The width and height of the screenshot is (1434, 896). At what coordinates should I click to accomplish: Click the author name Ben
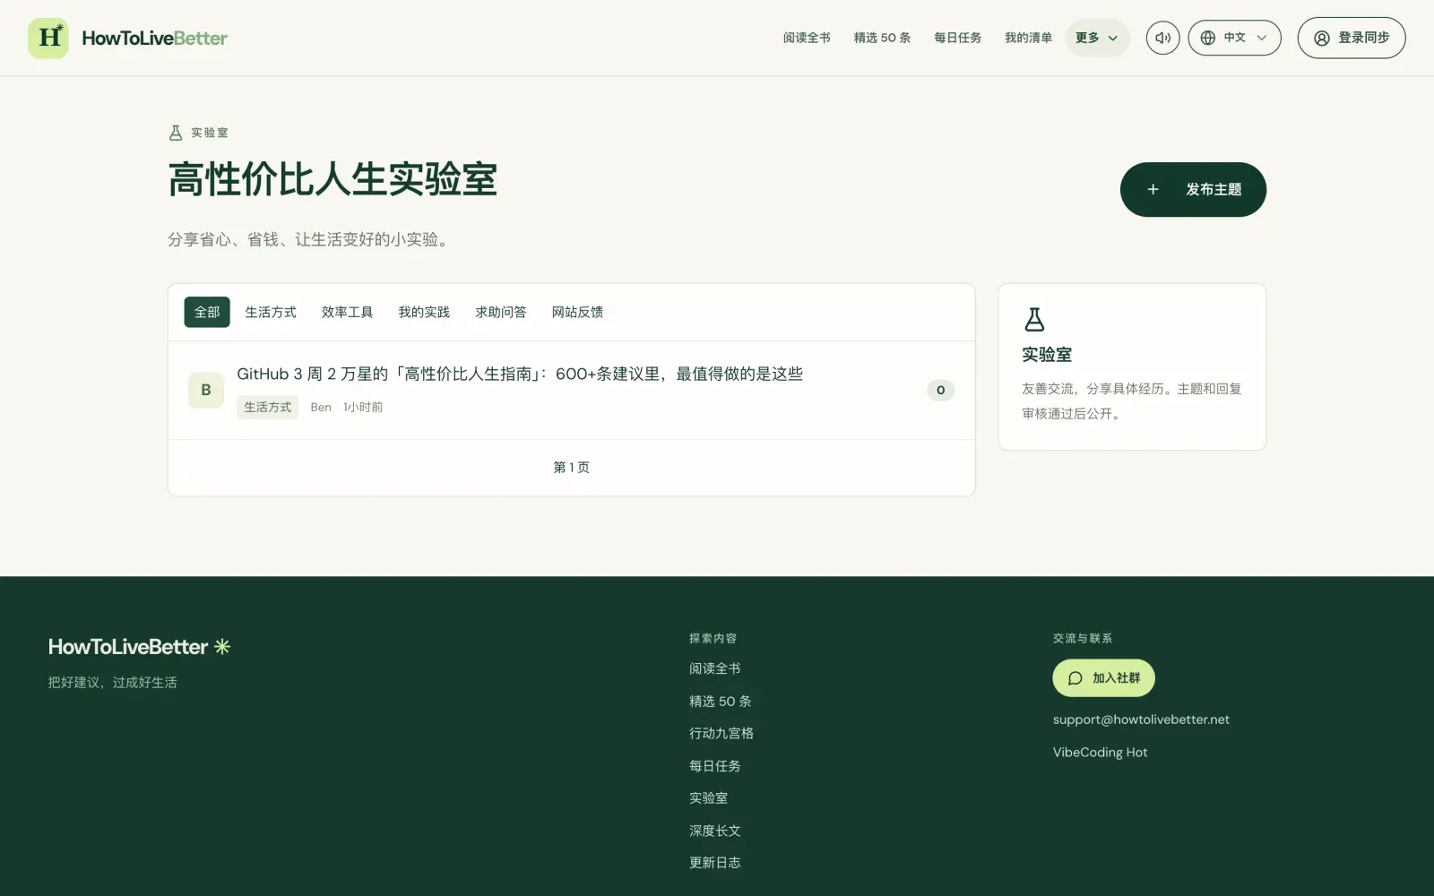[321, 407]
